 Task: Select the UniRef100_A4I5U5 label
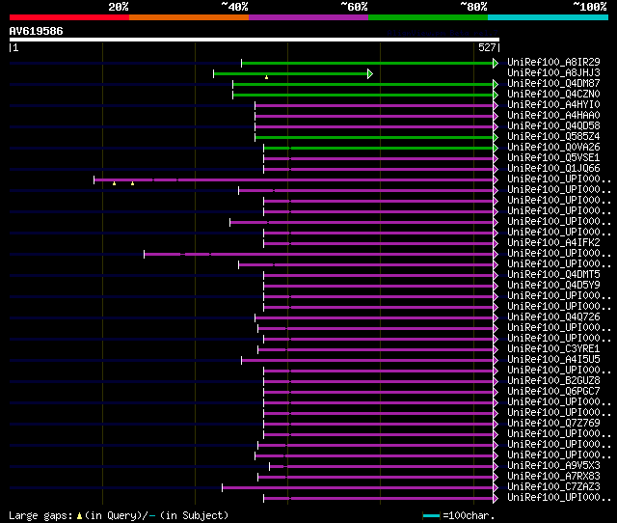click(x=553, y=360)
